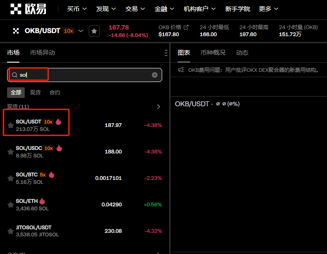Click the 10x badge on SOL/USDC
This screenshot has height=254, width=327.
click(x=49, y=148)
